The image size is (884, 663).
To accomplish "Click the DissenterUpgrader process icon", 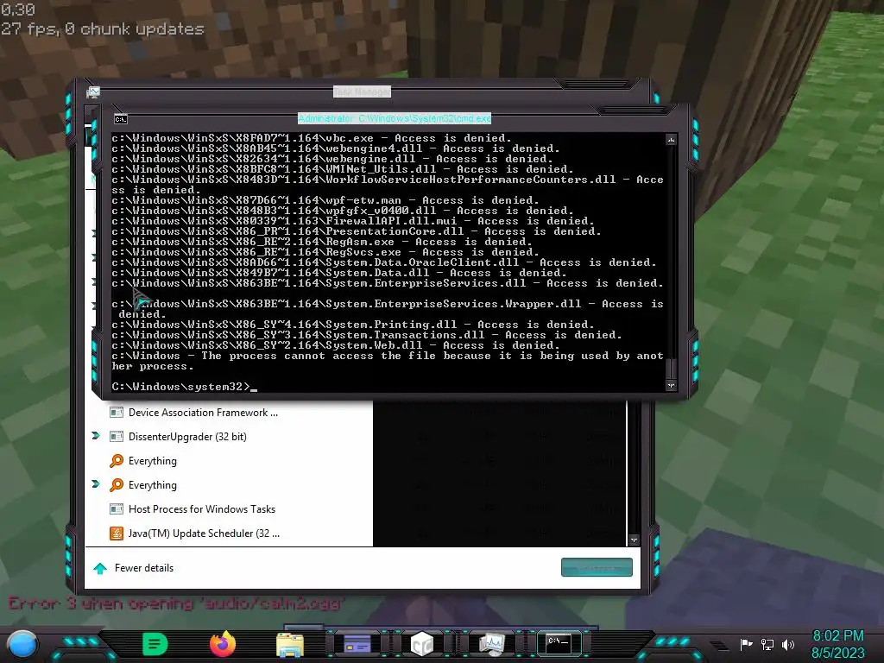I will coord(117,437).
